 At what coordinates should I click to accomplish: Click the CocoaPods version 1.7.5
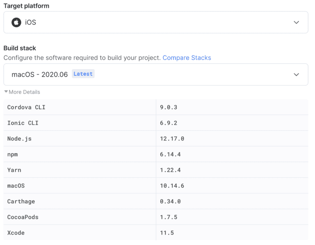click(169, 217)
